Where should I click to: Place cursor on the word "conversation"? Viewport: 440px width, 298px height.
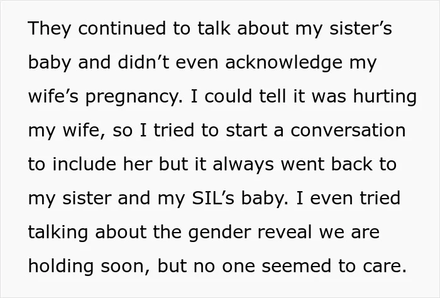tap(348, 131)
